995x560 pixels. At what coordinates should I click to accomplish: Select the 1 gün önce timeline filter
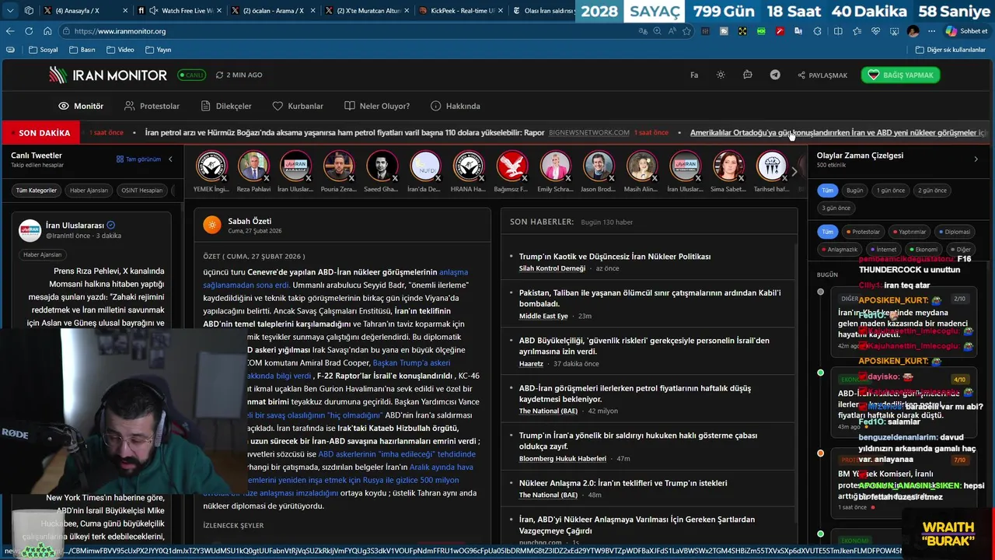[891, 191]
